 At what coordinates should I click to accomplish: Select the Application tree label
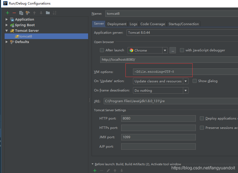tap(25, 19)
